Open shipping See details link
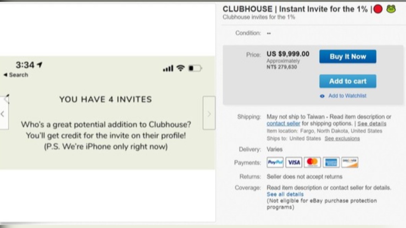The image size is (406, 228). point(372,124)
